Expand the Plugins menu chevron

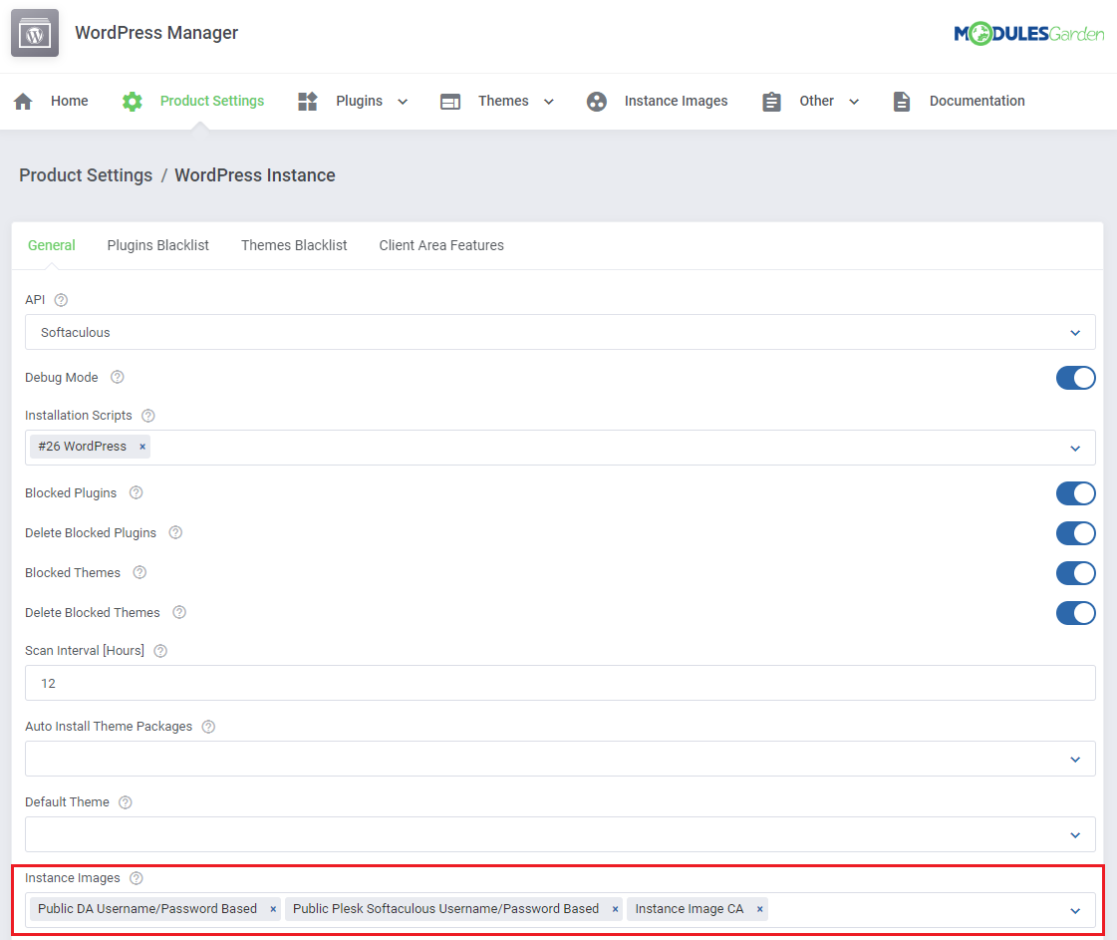pyautogui.click(x=403, y=102)
